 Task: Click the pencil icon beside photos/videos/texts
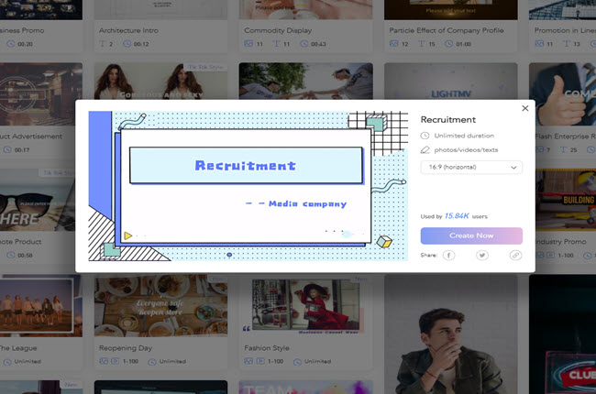click(425, 150)
